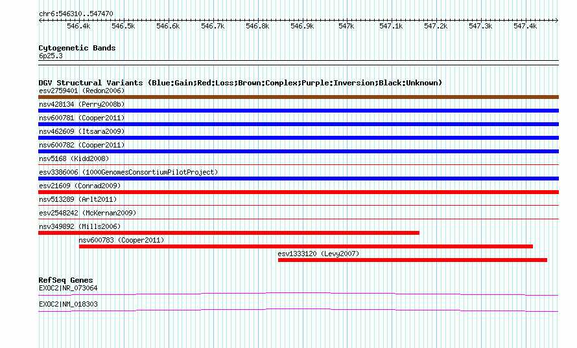Click the esv1333120 (Levy2007) label
The height and width of the screenshot is (348, 577).
(x=319, y=254)
